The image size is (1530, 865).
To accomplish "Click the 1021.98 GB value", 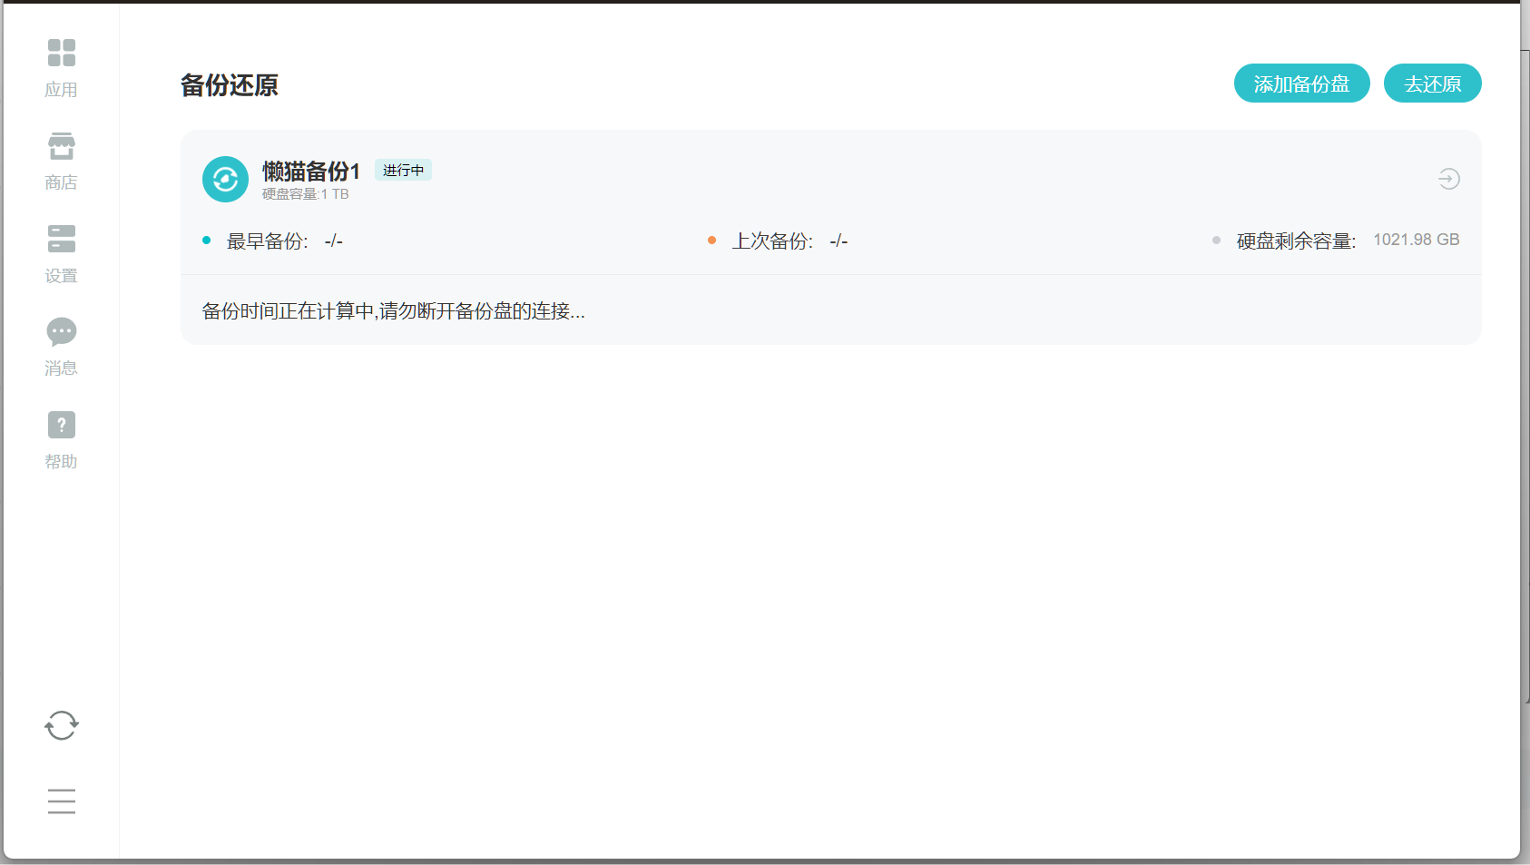I will (x=1416, y=240).
